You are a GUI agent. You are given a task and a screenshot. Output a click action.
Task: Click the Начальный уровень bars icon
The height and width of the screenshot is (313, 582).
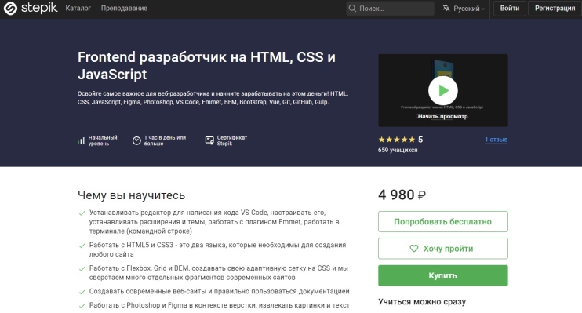tap(81, 140)
